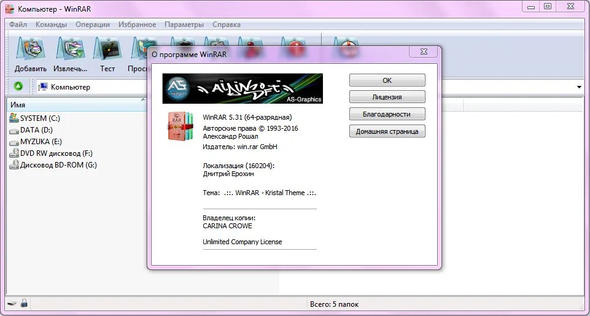
Task: Click the Тема: WinRAR - Kristal Theme line
Action: (x=259, y=193)
